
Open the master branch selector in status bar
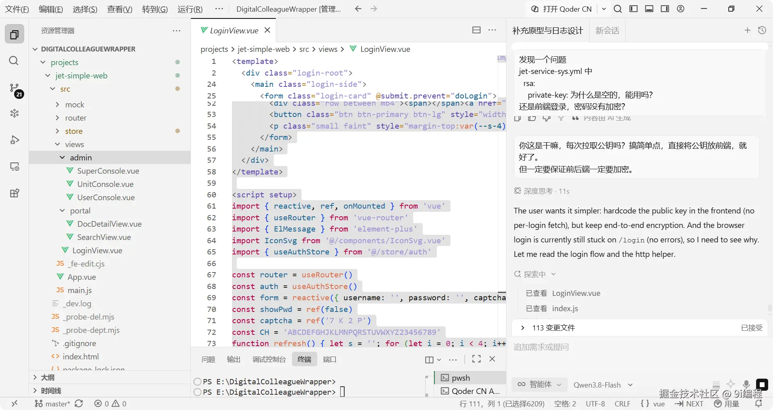click(x=53, y=404)
